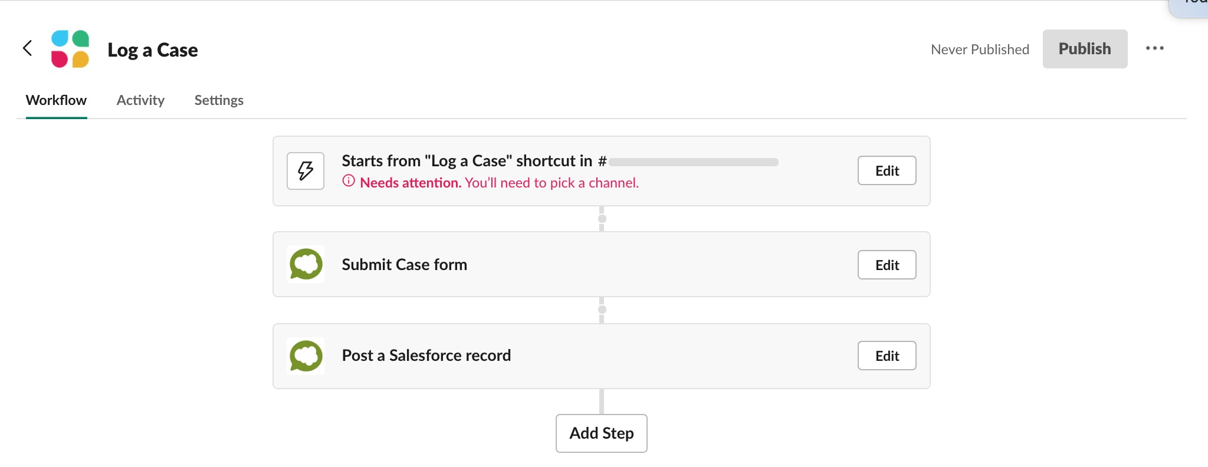The image size is (1208, 467).
Task: Add a new step to workflow
Action: click(x=601, y=433)
